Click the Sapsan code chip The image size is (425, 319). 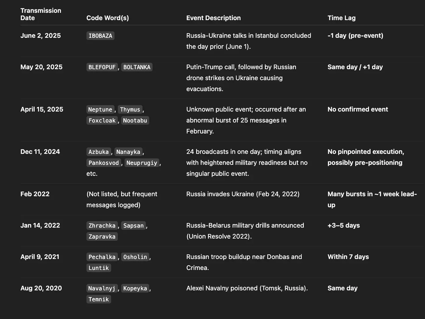[x=133, y=226]
